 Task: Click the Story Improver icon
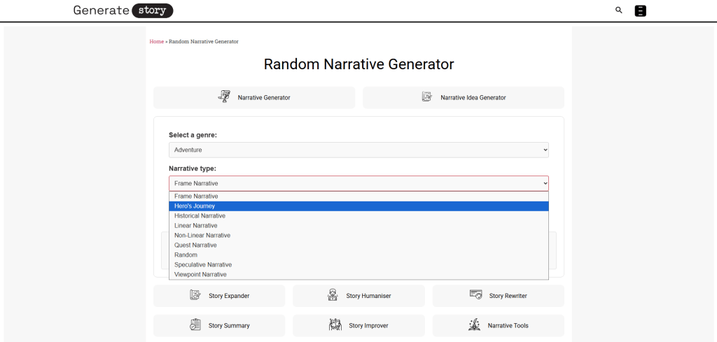(x=335, y=325)
